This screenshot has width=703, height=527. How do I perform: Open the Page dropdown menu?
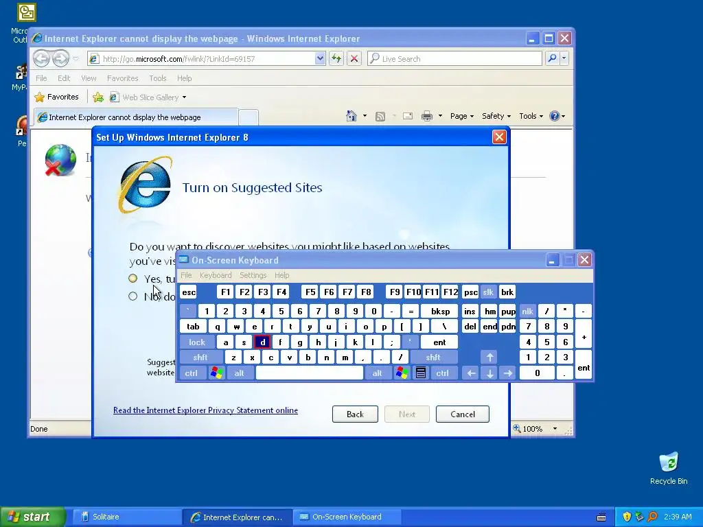point(462,116)
